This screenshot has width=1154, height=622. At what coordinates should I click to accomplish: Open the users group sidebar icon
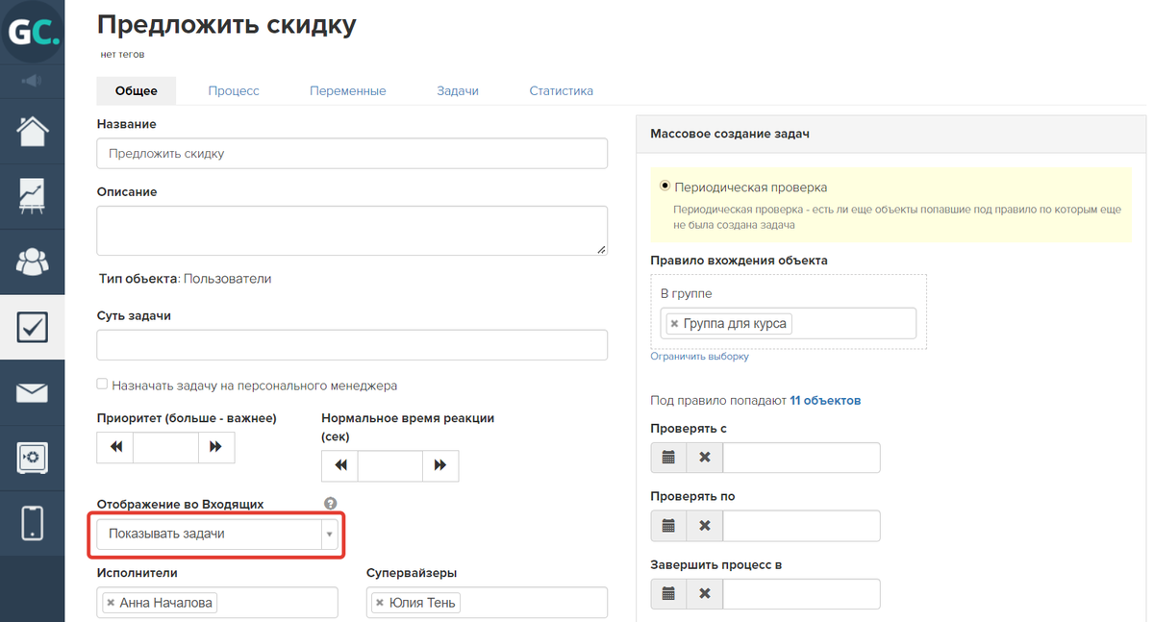(x=33, y=261)
